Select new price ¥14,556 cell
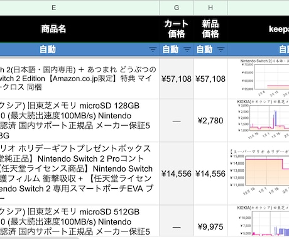 [x=210, y=174]
